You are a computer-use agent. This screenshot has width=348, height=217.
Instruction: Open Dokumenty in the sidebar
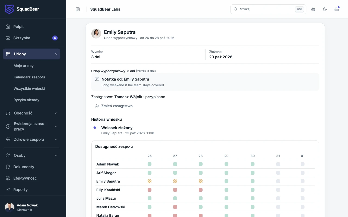tap(32, 167)
